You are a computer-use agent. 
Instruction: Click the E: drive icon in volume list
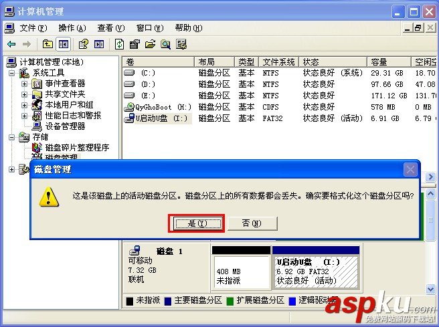(x=129, y=96)
